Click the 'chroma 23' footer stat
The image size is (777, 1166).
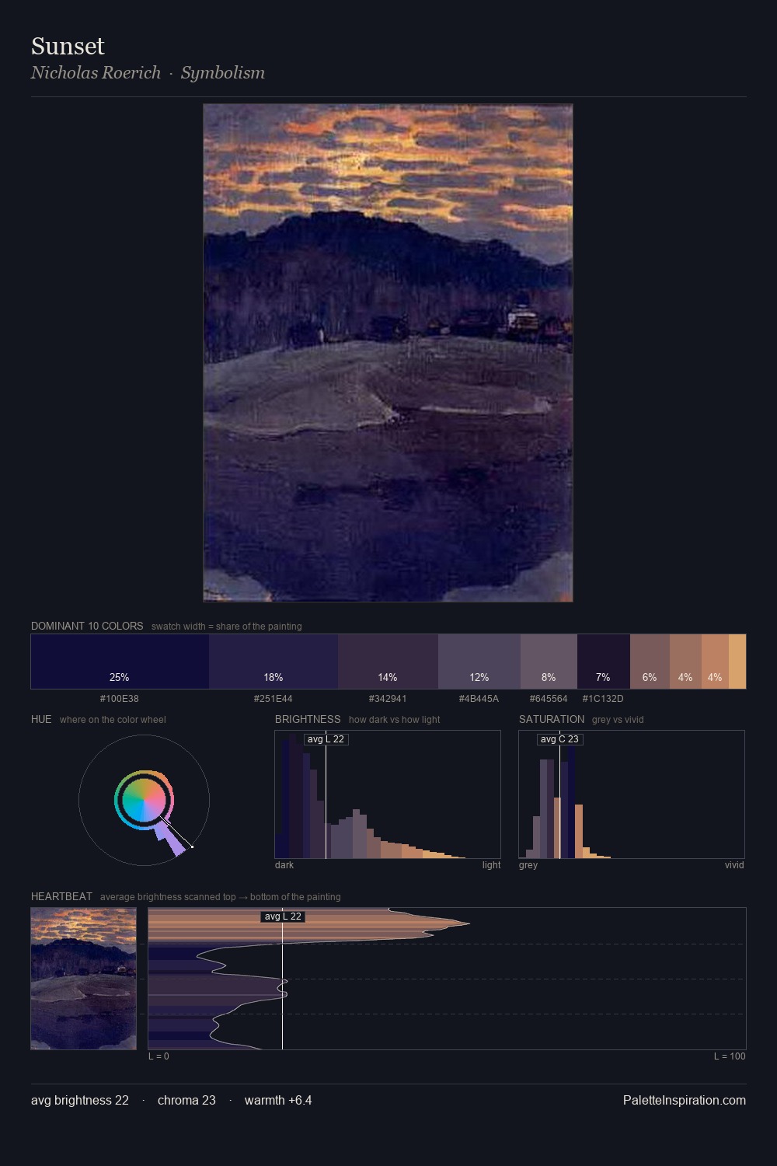186,1100
